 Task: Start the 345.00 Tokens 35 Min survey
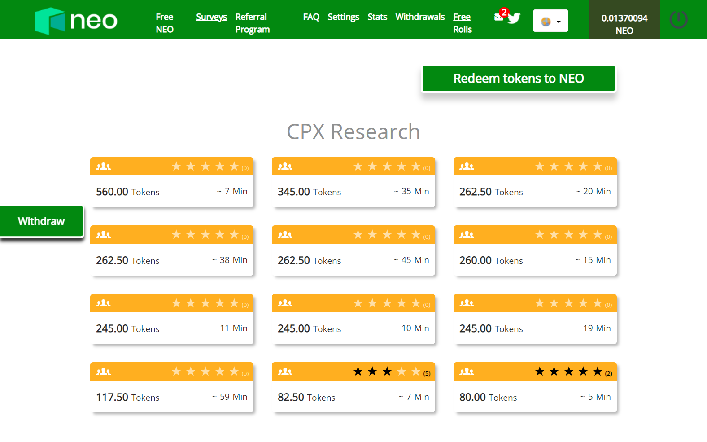coord(353,182)
